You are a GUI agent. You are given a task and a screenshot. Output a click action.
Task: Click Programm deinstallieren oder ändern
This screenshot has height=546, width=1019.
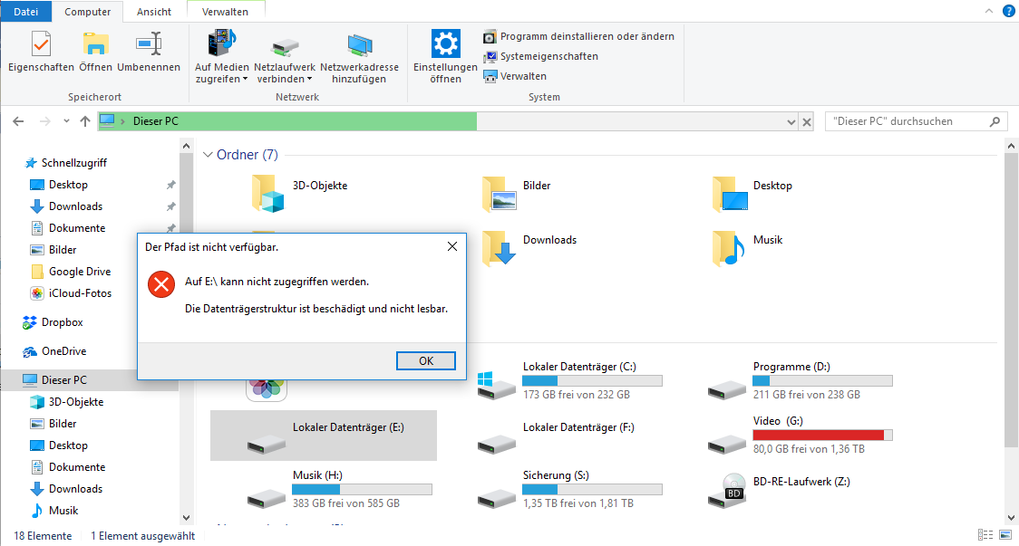(x=579, y=36)
